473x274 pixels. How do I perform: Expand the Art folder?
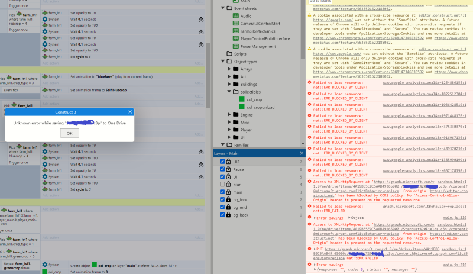229,76
